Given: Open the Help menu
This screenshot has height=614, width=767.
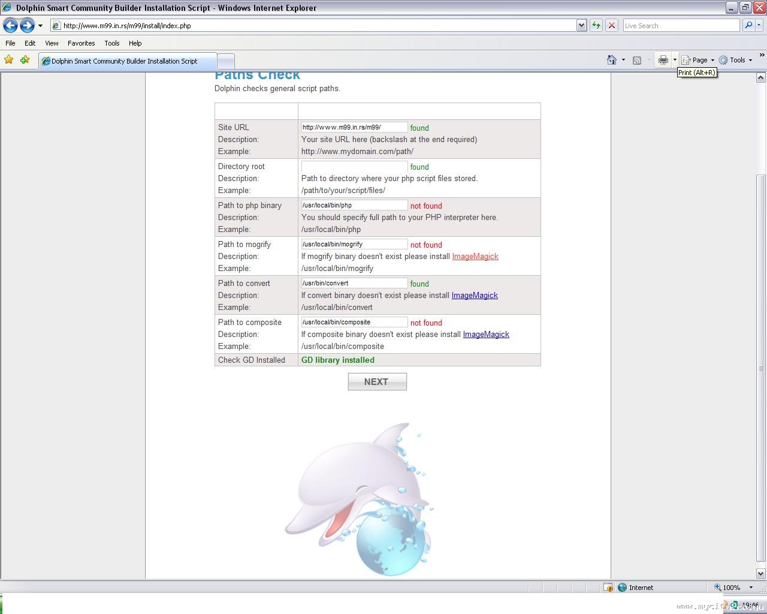Looking at the screenshot, I should point(135,43).
